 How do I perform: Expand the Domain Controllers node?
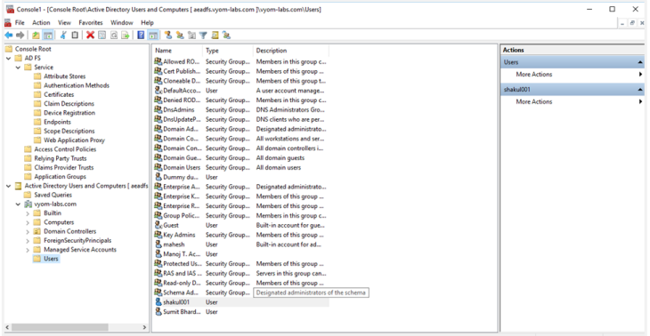click(x=28, y=232)
